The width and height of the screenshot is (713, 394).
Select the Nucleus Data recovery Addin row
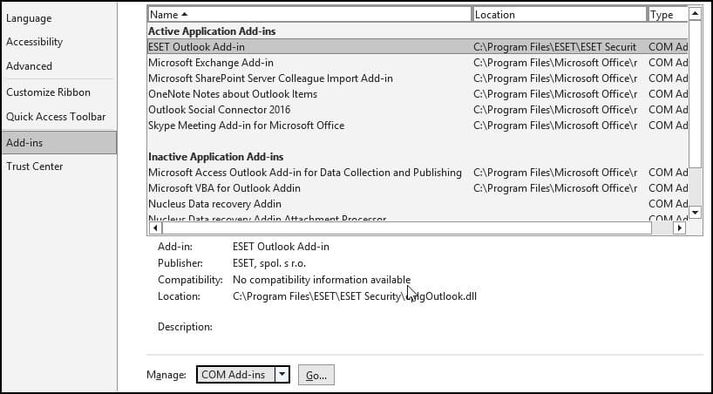(x=418, y=204)
